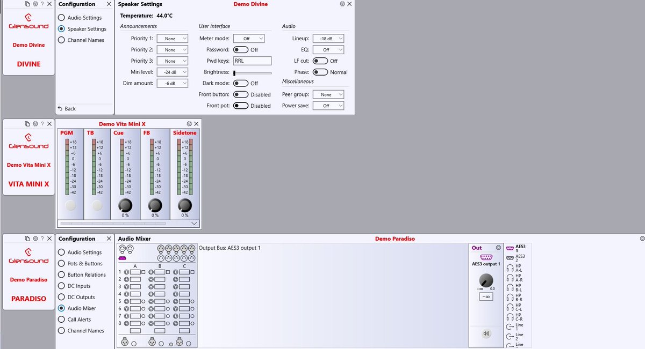Click Demo Divine device name
The height and width of the screenshot is (349, 645).
click(x=28, y=45)
